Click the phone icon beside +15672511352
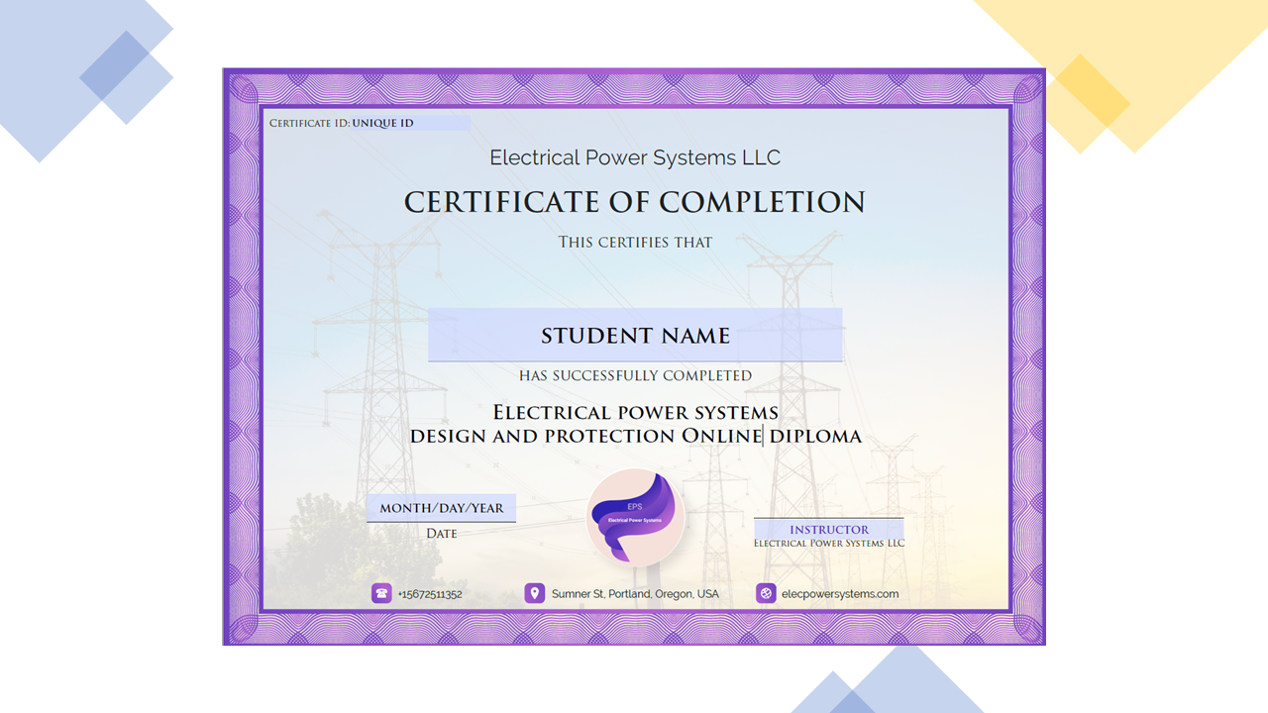Image resolution: width=1268 pixels, height=713 pixels. coord(381,593)
